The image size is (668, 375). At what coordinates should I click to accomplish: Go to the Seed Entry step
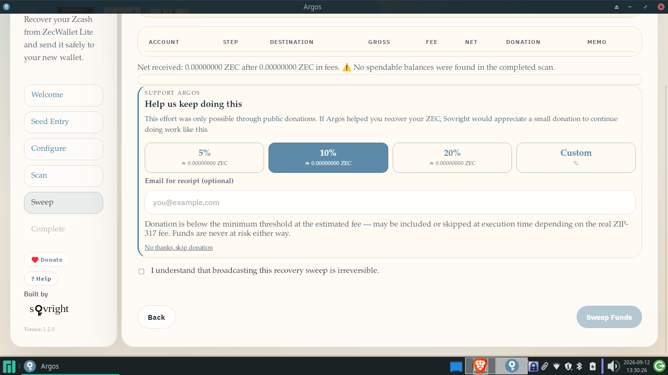[x=64, y=122]
